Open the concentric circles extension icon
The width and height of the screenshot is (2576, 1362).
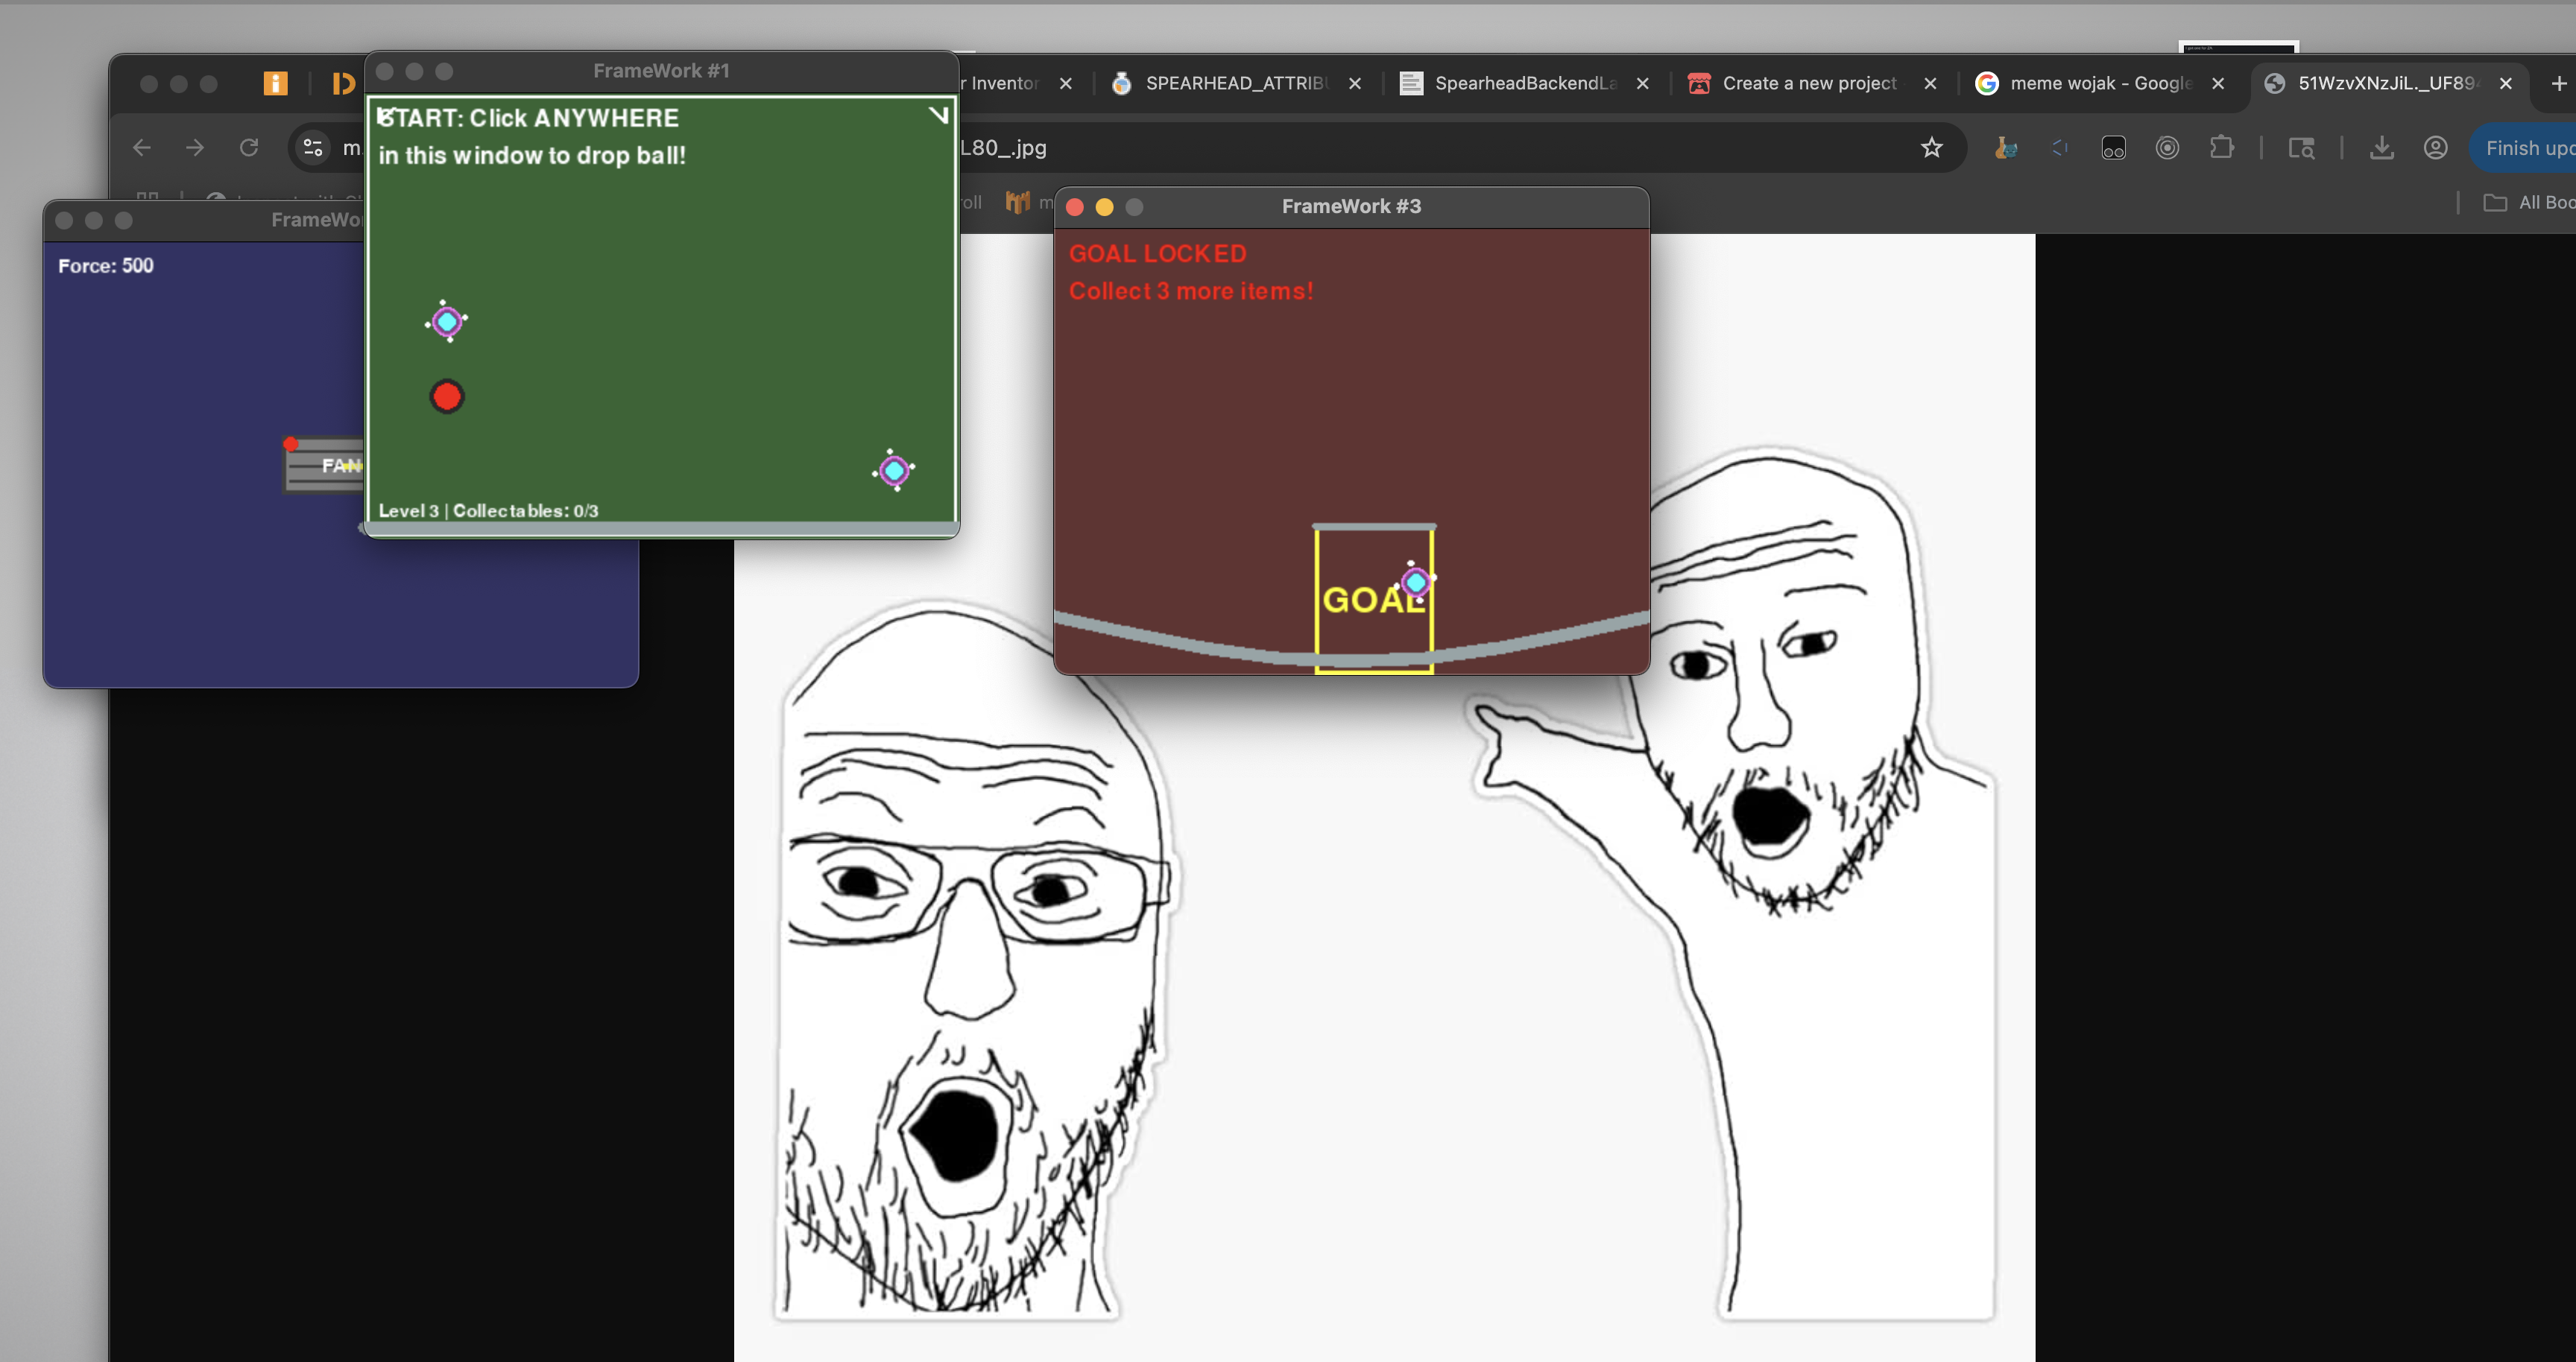(2167, 148)
